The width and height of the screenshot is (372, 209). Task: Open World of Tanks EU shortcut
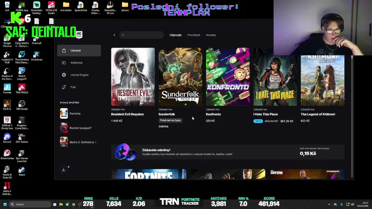point(7,172)
